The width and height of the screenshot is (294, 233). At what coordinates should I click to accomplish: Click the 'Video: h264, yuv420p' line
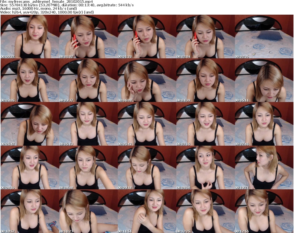click(47, 12)
